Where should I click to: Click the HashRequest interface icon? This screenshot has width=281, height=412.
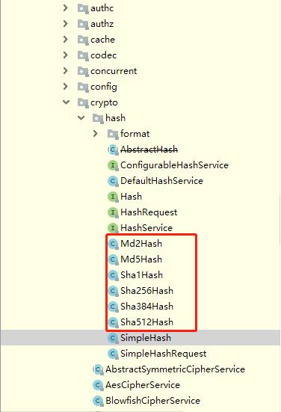113,212
